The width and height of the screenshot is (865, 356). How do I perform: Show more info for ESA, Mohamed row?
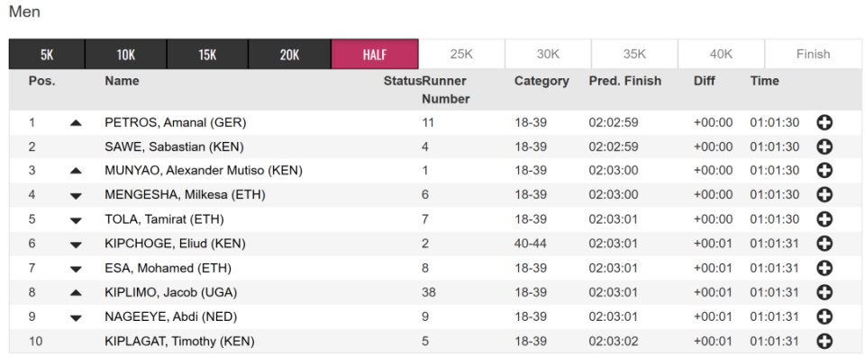click(824, 268)
